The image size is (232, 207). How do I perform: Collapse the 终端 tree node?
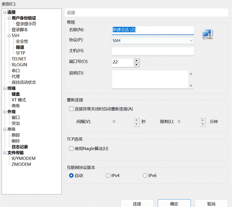[x=5, y=88]
